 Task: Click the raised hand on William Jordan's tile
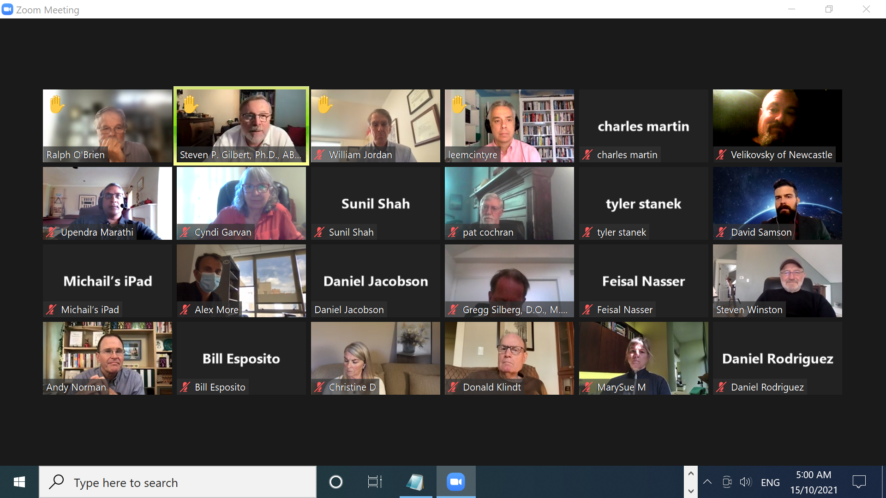coord(325,105)
